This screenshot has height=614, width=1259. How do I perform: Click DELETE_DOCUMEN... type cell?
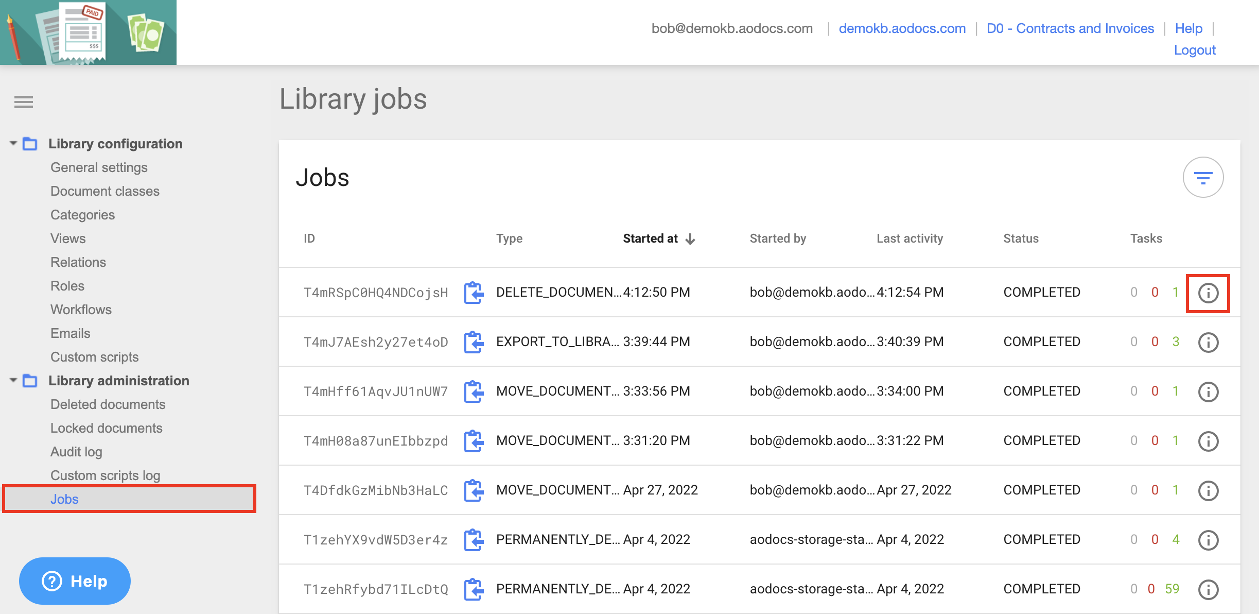click(x=558, y=292)
